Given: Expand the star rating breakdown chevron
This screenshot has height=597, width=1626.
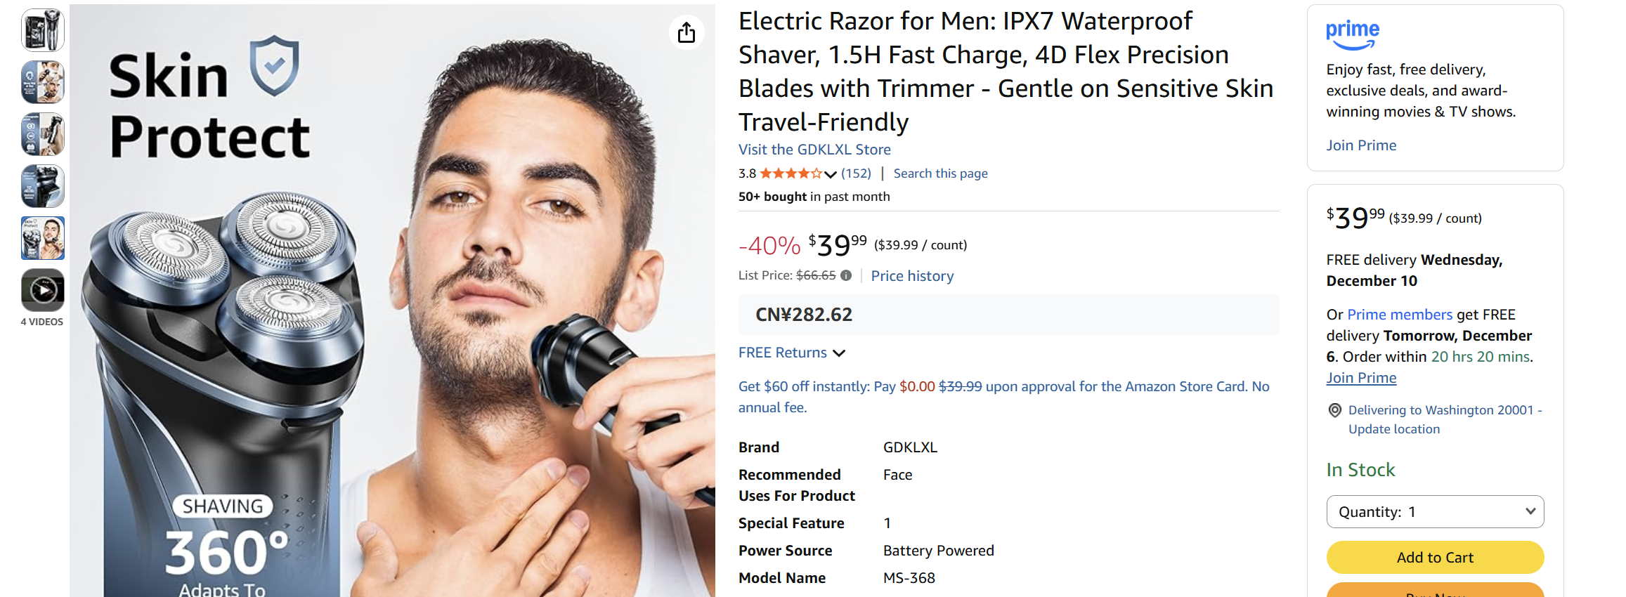Looking at the screenshot, I should (831, 174).
